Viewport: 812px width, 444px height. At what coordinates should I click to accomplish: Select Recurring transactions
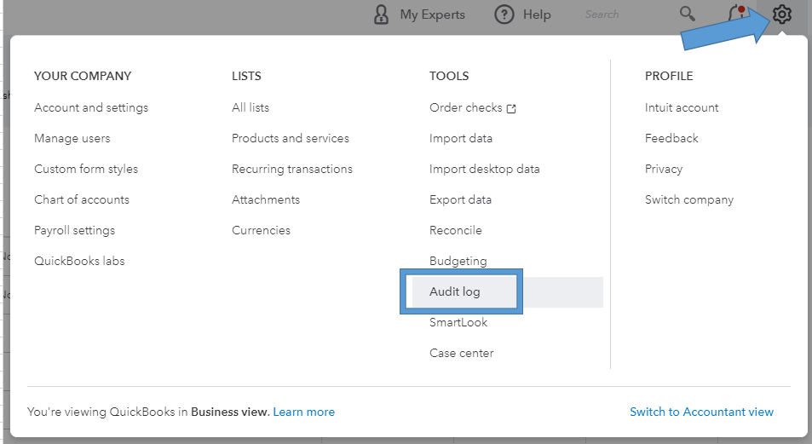tap(292, 169)
